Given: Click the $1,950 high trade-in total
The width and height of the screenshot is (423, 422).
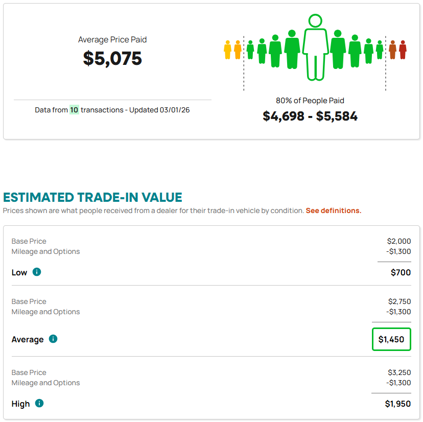Looking at the screenshot, I should pyautogui.click(x=397, y=404).
